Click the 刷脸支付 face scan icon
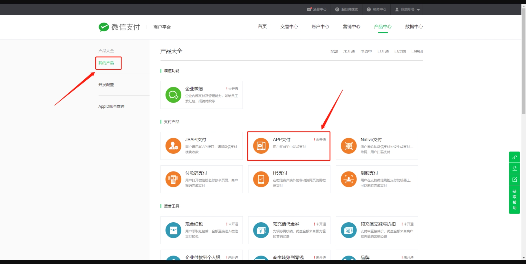The width and height of the screenshot is (526, 264). [349, 179]
